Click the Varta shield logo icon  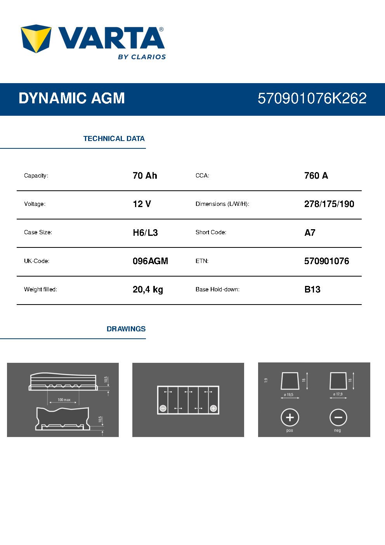36,38
